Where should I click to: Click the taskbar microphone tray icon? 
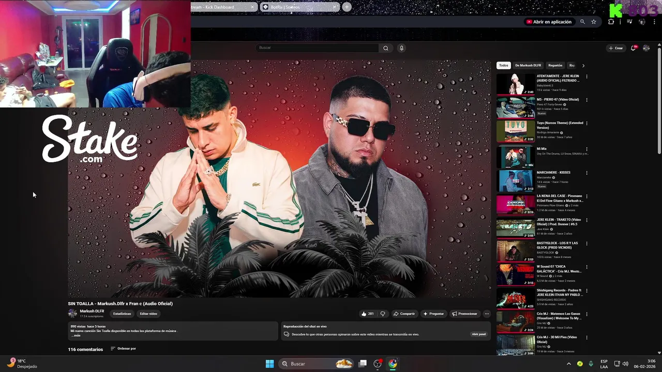(591, 364)
